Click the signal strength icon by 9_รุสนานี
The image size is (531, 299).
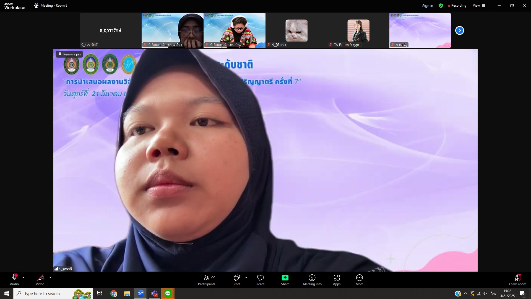click(x=56, y=269)
